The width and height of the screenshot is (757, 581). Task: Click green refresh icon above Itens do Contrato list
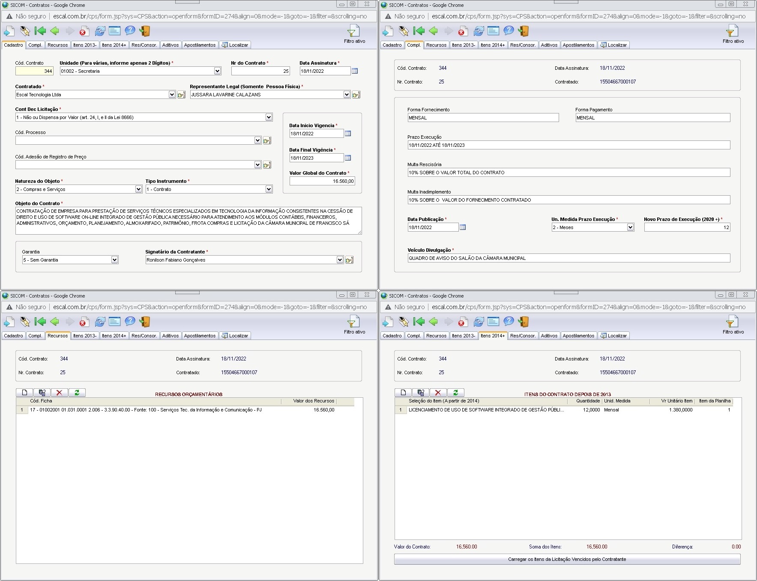click(x=455, y=393)
